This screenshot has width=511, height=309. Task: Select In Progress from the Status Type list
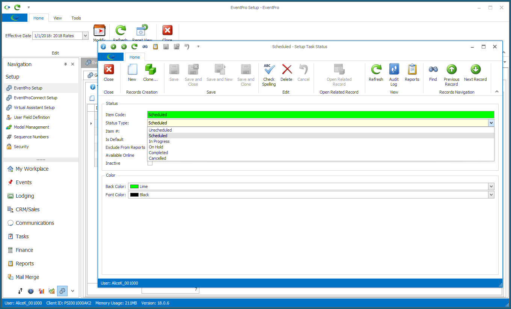[321, 141]
